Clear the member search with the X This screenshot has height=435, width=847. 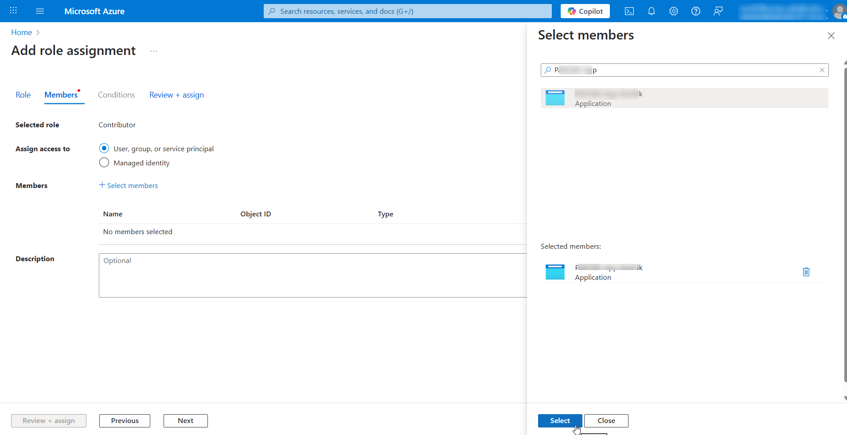(x=822, y=70)
